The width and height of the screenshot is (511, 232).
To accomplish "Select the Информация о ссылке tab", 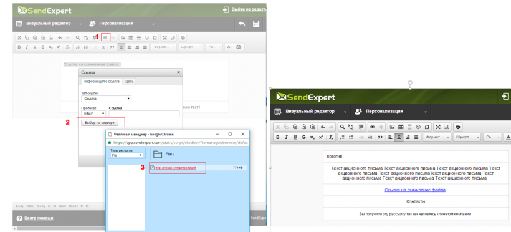I will coord(102,82).
